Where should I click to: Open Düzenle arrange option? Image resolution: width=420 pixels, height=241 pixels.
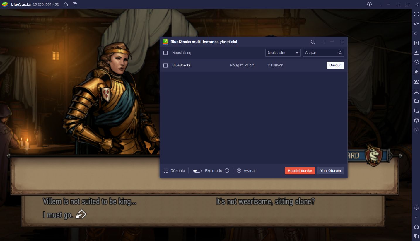click(174, 171)
